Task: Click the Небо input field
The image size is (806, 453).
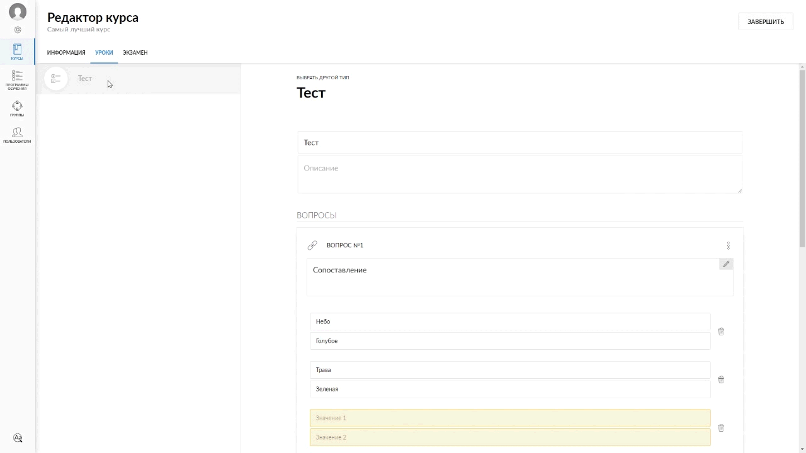Action: (x=510, y=322)
